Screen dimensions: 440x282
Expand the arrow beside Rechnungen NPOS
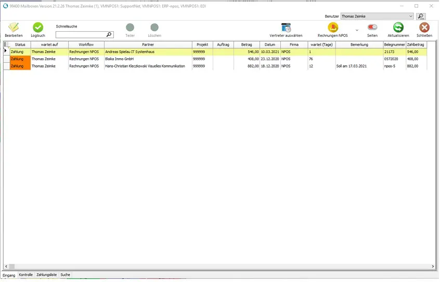point(356,30)
